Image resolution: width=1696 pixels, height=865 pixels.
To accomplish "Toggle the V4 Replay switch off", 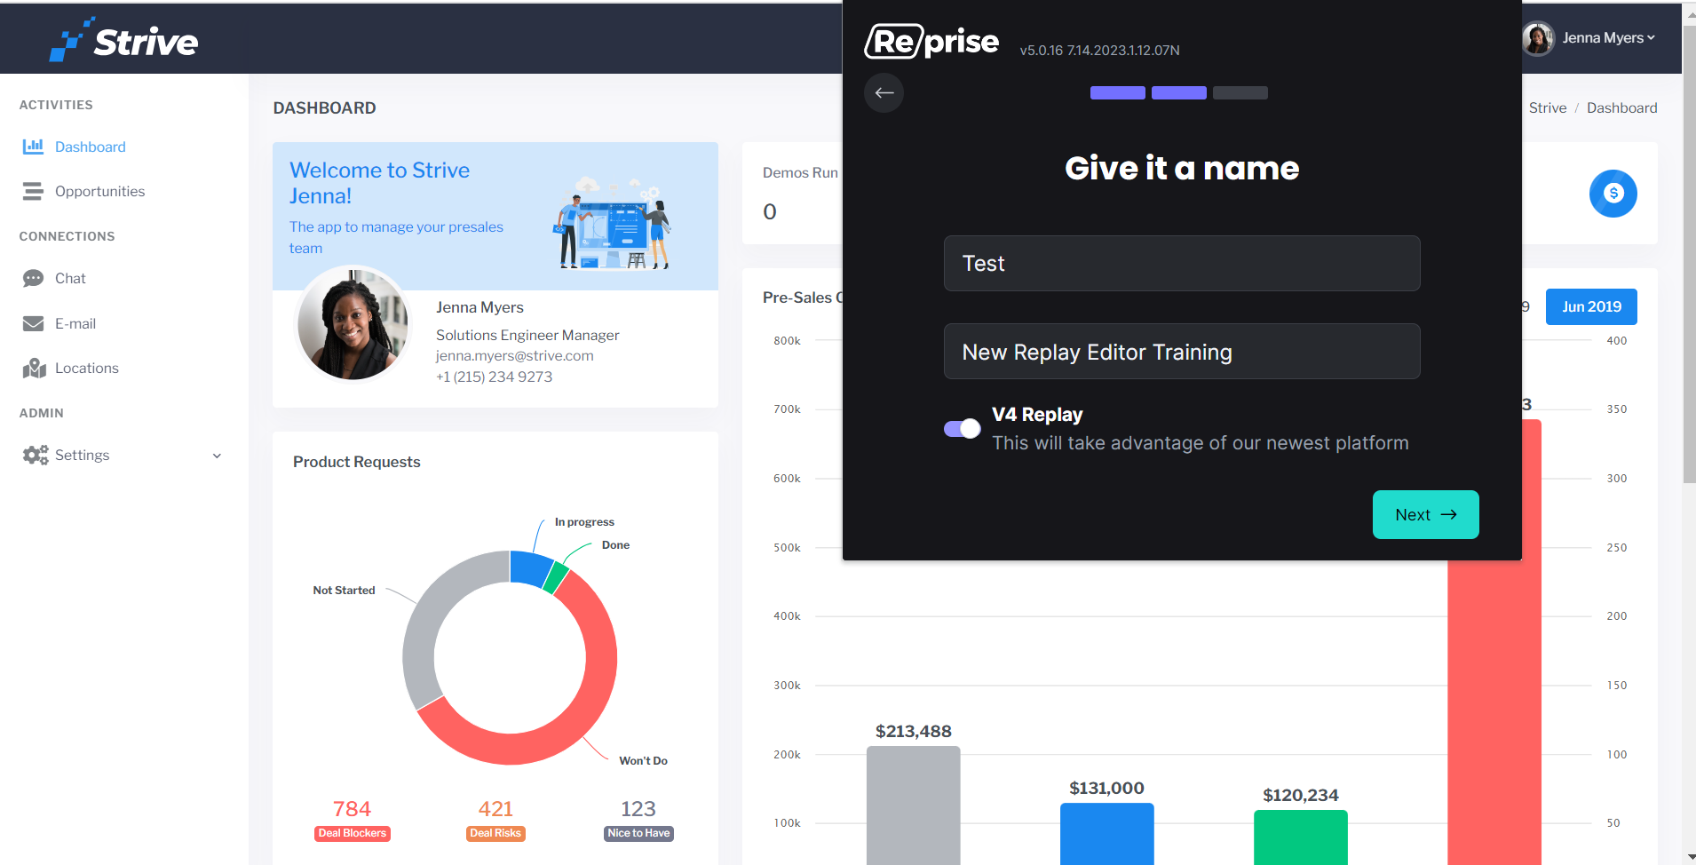I will point(962,429).
